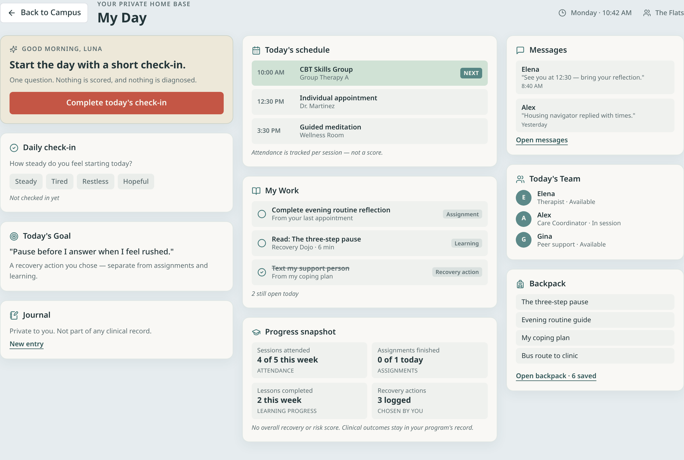This screenshot has height=460, width=684.
Task: Open messages link
Action: tap(542, 140)
